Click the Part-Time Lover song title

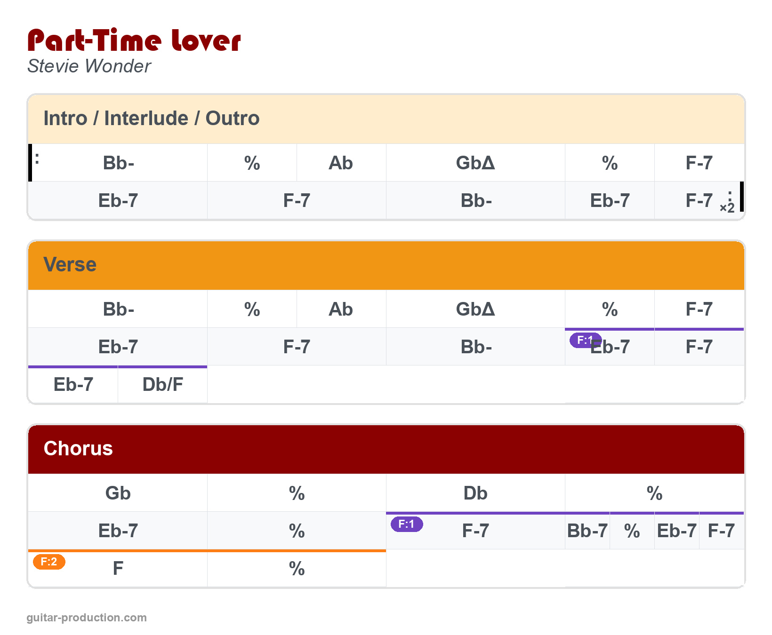click(x=134, y=40)
